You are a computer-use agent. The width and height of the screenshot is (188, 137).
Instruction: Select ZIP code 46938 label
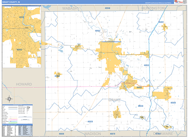click(140, 106)
